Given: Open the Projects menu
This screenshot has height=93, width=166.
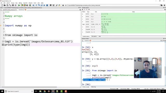Looking at the screenshot, I should click(x=31, y=3).
